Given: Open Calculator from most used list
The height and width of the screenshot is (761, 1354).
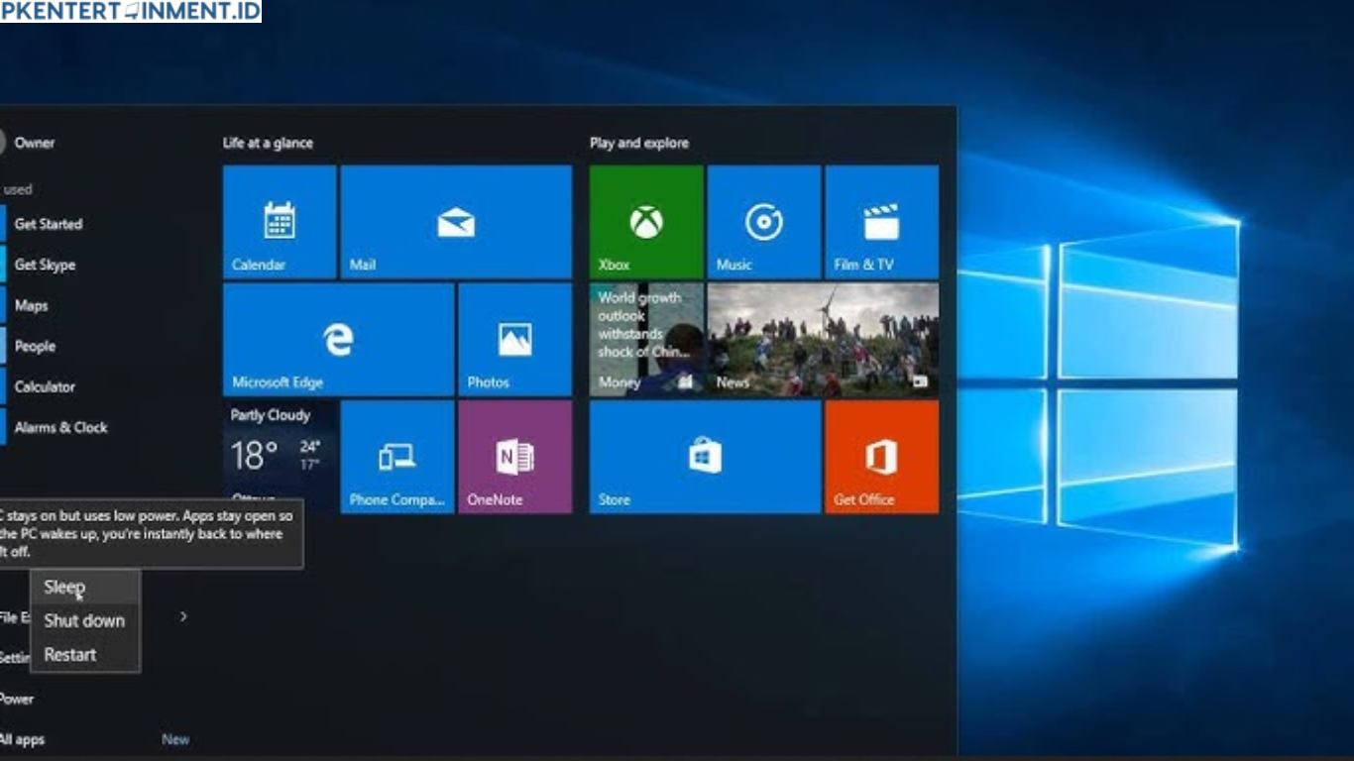Looking at the screenshot, I should (x=45, y=386).
